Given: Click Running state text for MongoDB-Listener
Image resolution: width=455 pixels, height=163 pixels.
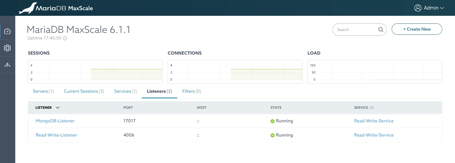Looking at the screenshot, I should pos(284,121).
